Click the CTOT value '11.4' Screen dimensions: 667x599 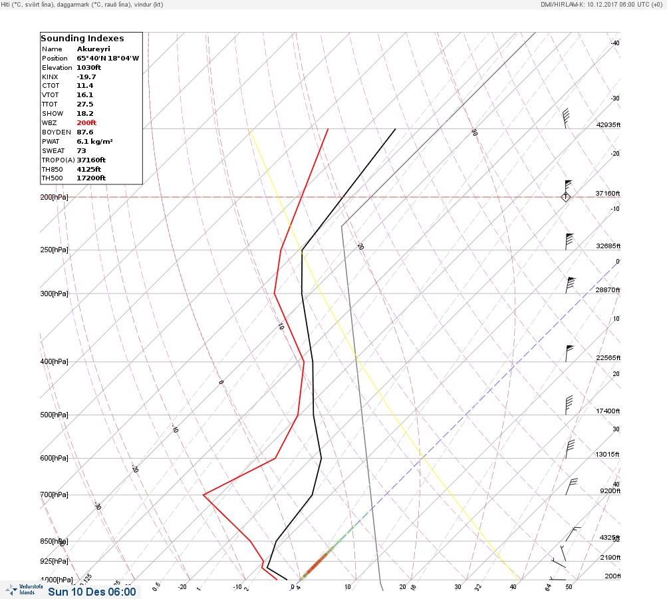84,86
